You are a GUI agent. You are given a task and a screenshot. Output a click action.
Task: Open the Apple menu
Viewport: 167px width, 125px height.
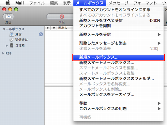point(8,3)
